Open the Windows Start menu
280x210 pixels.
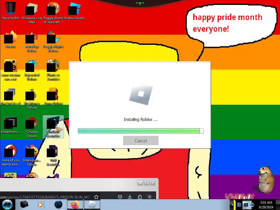coord(7,205)
